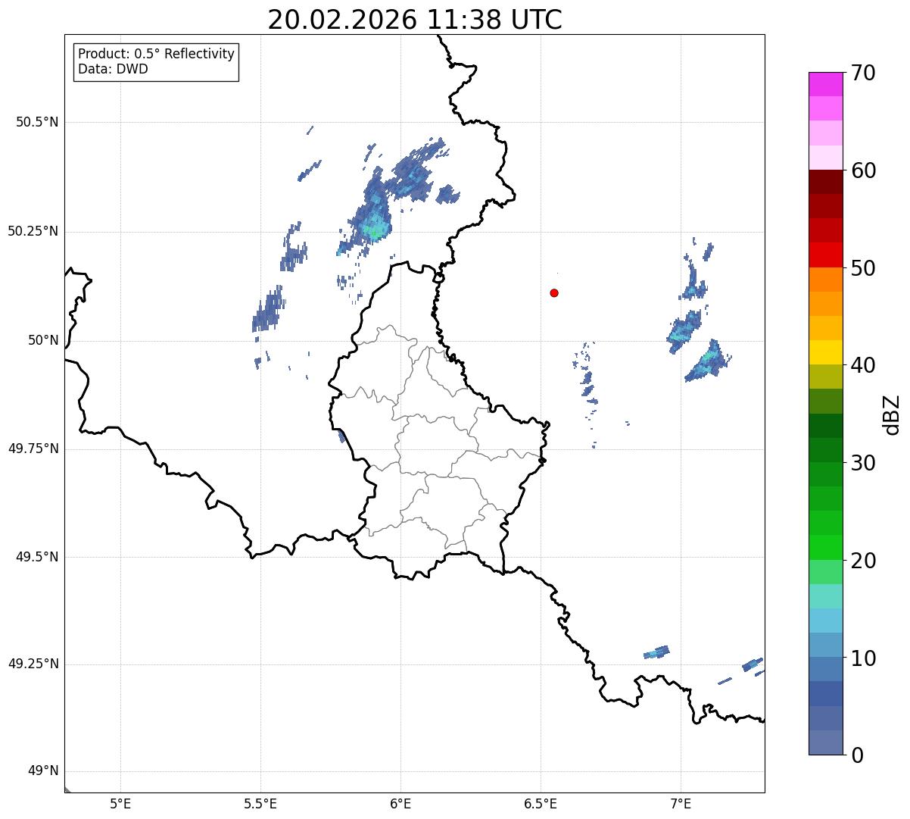Click the '49.75°N' latitude label
This screenshot has height=819, width=910.
[x=33, y=449]
